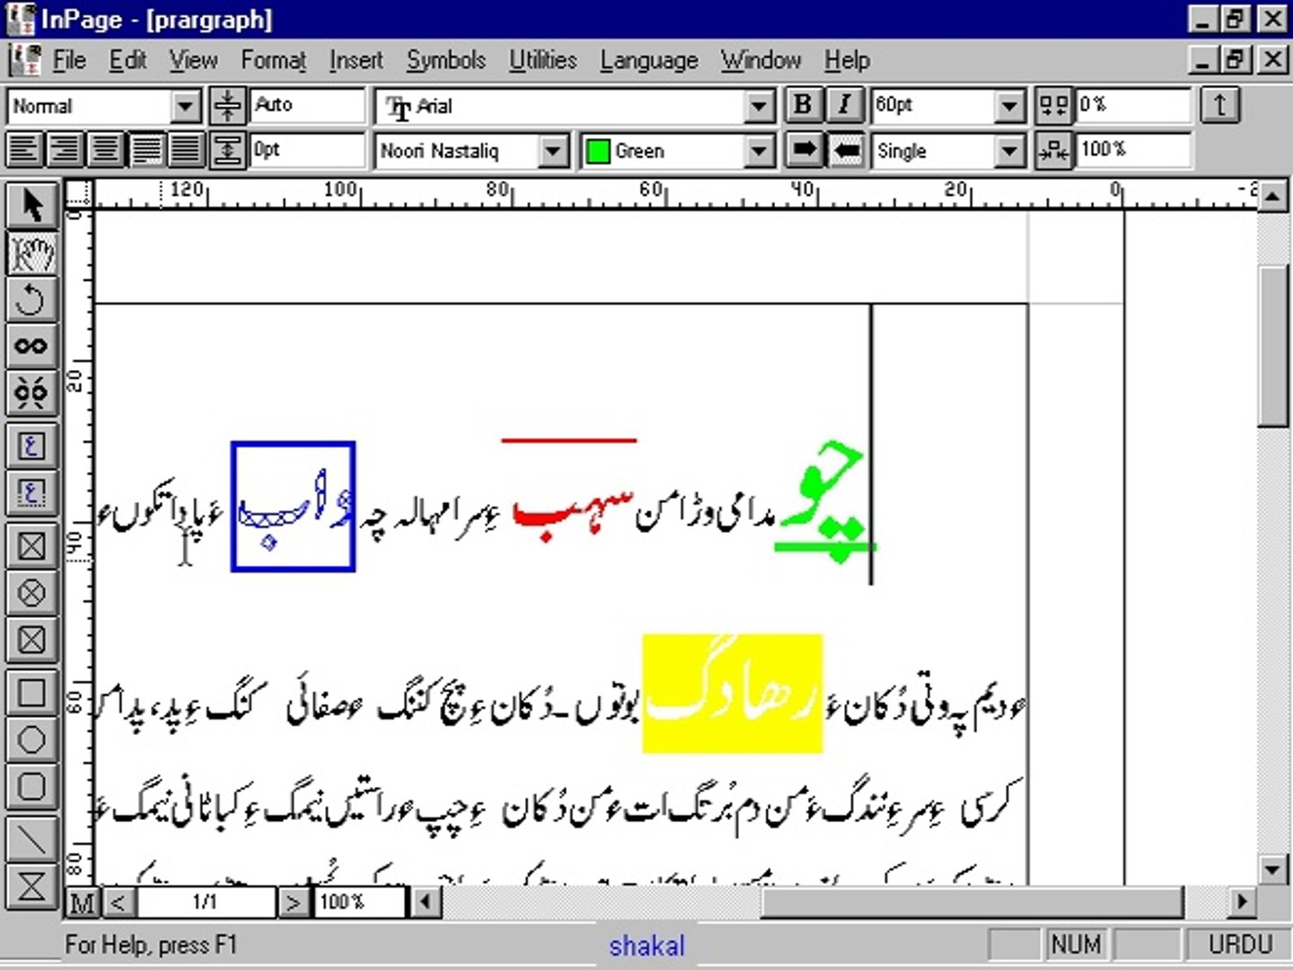
Task: Click the paragraph spacing icon beside 0pt
Action: pyautogui.click(x=228, y=150)
